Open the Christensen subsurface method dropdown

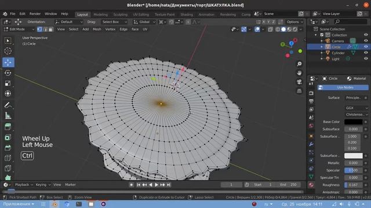click(357, 114)
